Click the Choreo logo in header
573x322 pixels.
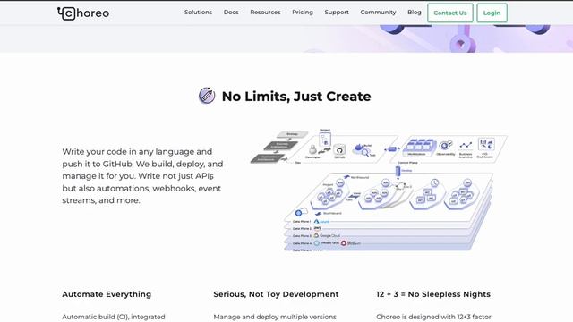point(83,13)
